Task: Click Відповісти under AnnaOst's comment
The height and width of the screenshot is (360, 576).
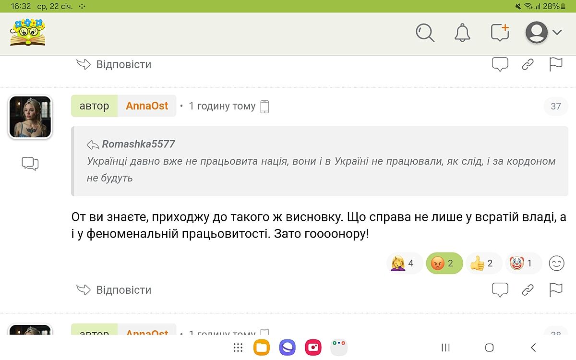Action: pos(114,290)
